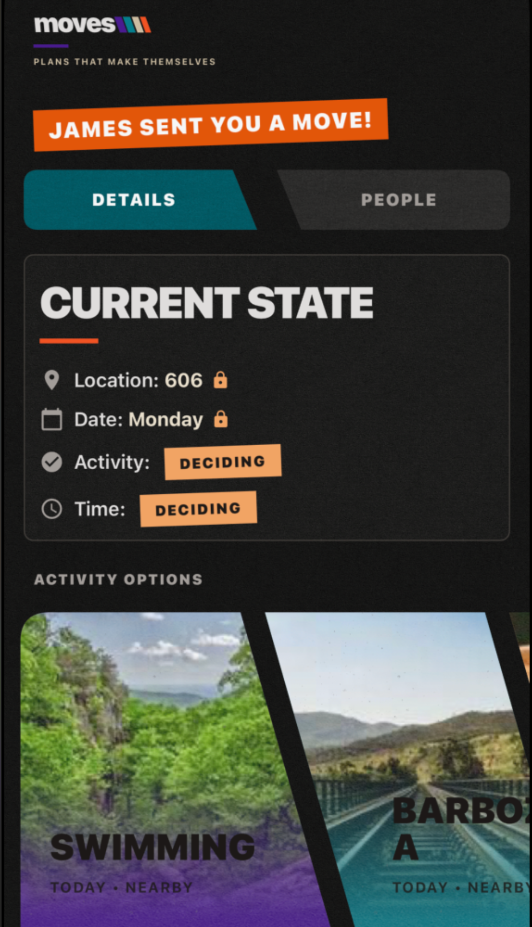Tap the checkmark icon next to Activity
This screenshot has width=532, height=927.
pyautogui.click(x=52, y=462)
